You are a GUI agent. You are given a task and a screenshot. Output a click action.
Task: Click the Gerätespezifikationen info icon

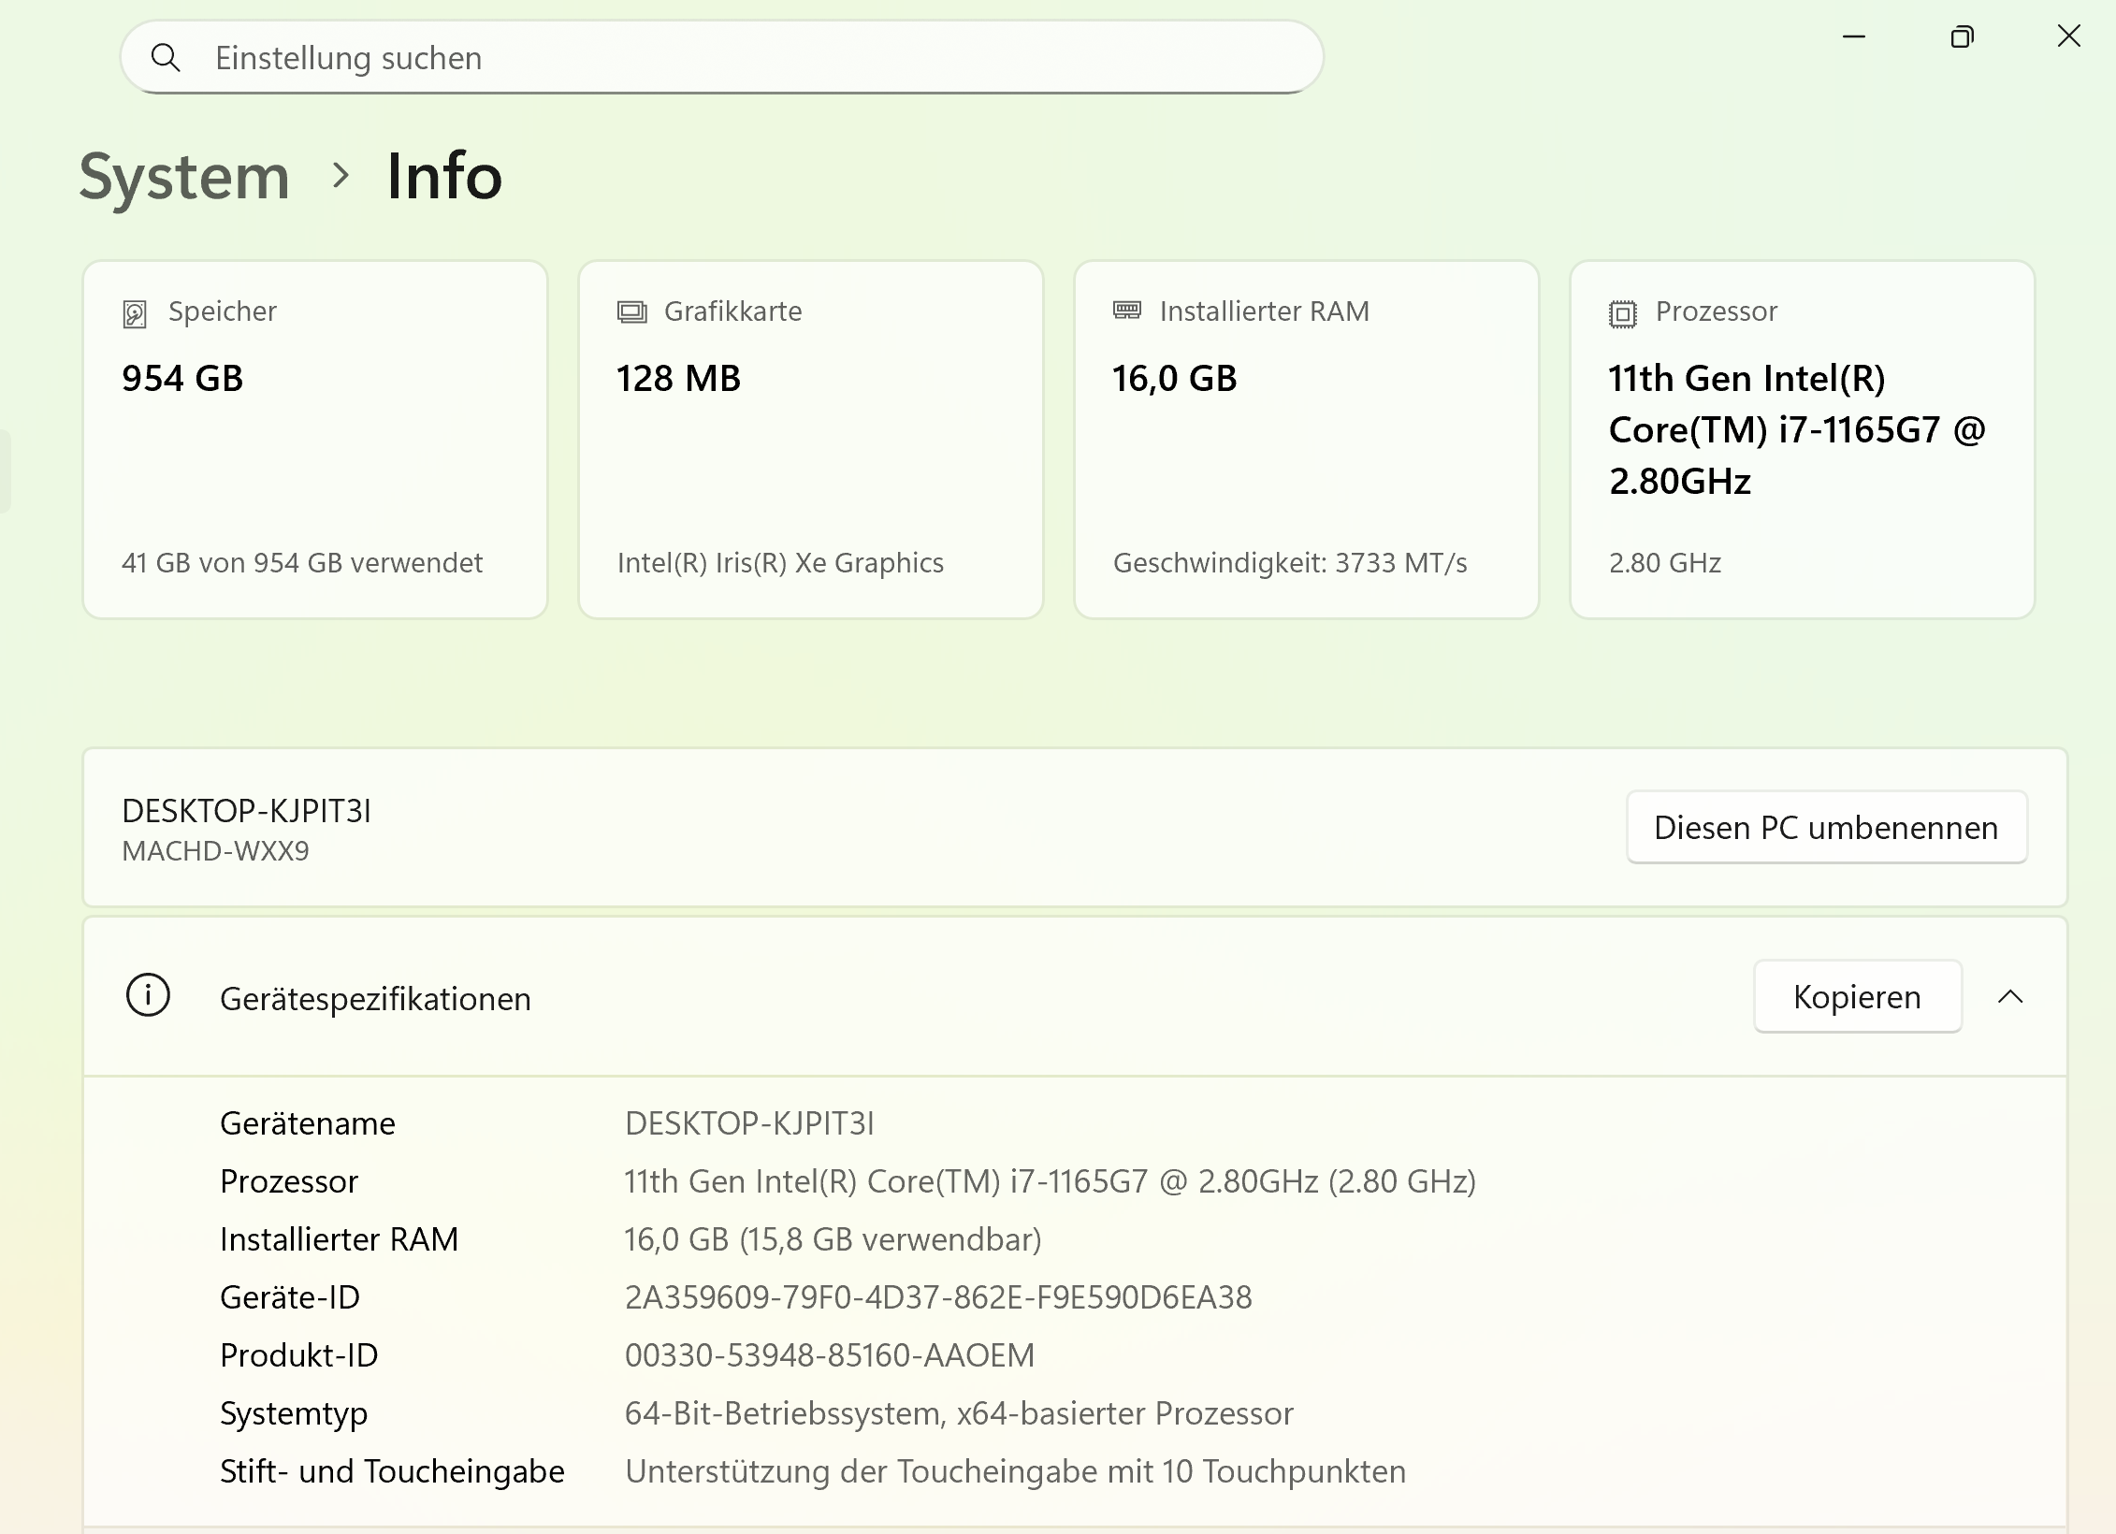point(148,995)
